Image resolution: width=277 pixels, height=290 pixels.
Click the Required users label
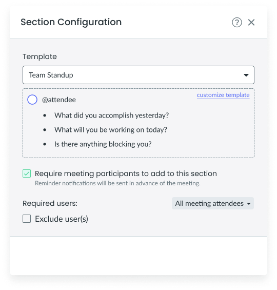(50, 203)
